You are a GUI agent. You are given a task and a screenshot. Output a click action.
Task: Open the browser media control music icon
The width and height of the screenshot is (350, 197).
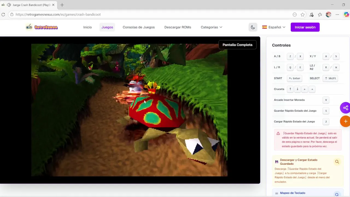[x=311, y=15]
